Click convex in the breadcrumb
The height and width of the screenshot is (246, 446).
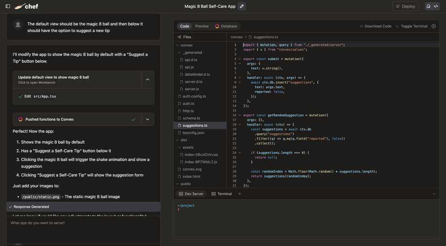pos(236,37)
